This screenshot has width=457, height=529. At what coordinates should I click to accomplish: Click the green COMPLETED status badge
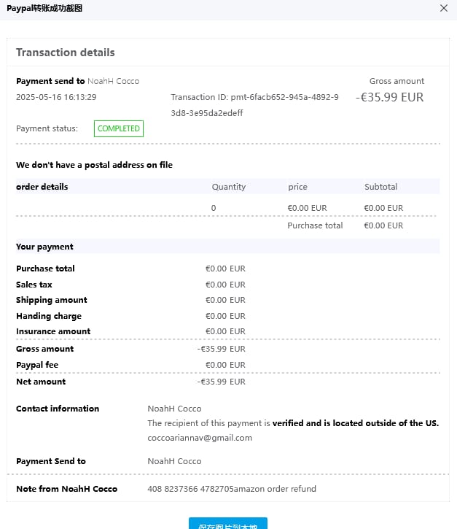(x=118, y=128)
